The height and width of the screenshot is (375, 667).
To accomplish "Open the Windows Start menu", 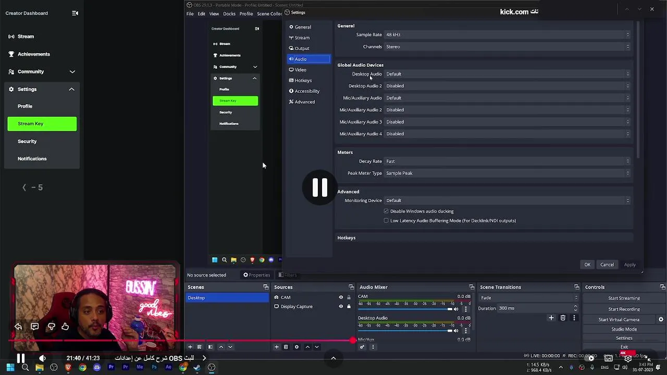I will pyautogui.click(x=10, y=367).
